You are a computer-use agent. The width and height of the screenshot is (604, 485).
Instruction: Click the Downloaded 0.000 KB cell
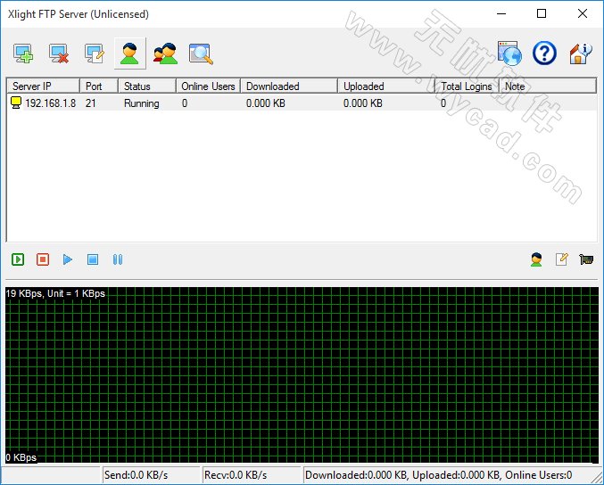click(x=266, y=103)
